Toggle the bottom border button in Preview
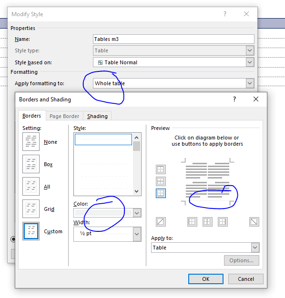This screenshot has height=298, width=285. [161, 193]
